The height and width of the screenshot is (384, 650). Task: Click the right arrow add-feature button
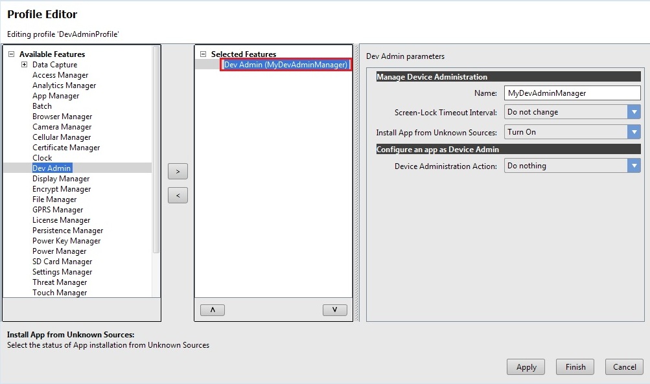[x=178, y=172]
